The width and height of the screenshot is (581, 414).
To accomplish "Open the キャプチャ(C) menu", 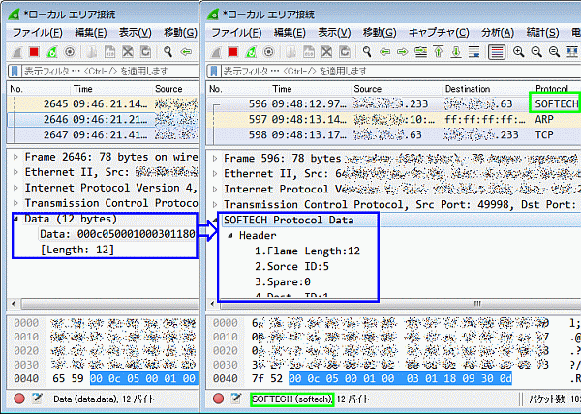I will point(438,32).
